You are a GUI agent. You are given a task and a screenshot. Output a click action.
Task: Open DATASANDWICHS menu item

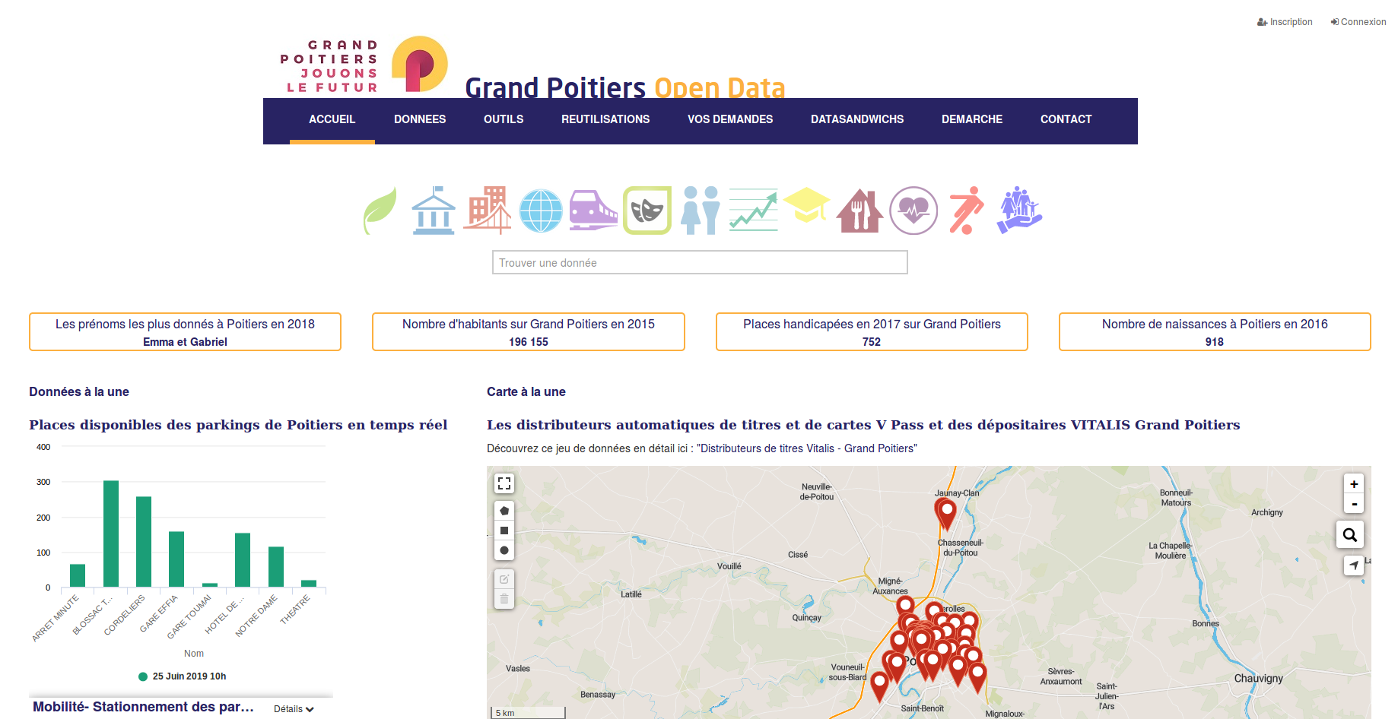(857, 119)
